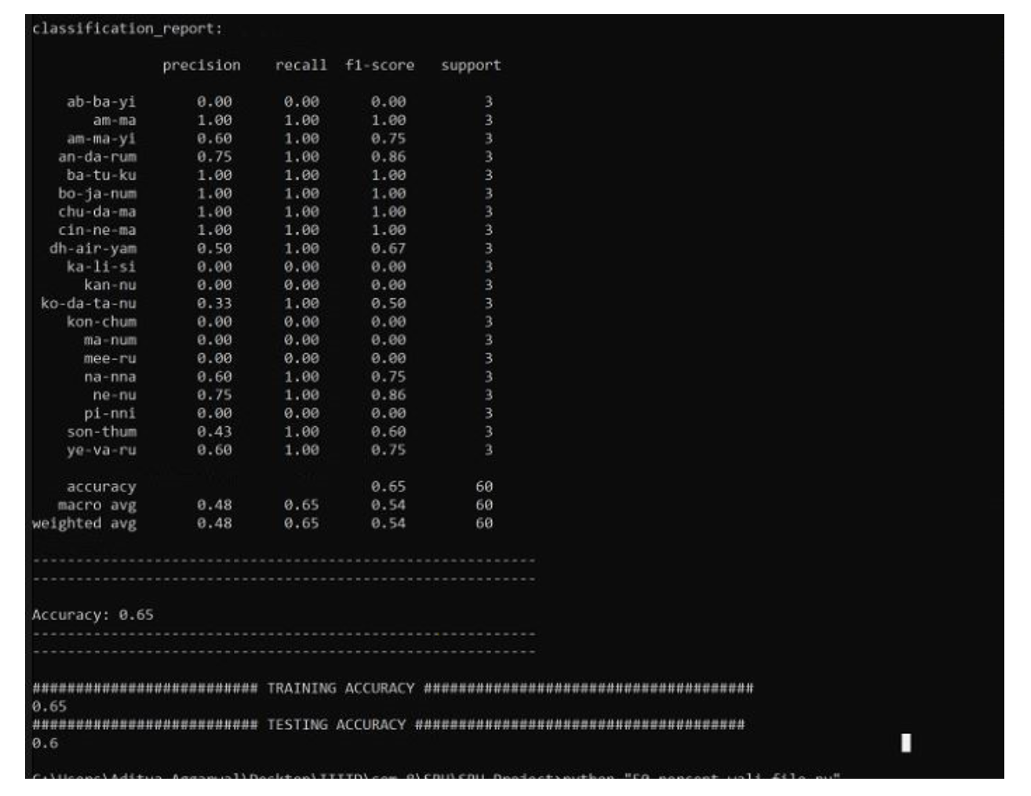
Task: Click the 'kan-nu' row label
Action: tap(110, 285)
